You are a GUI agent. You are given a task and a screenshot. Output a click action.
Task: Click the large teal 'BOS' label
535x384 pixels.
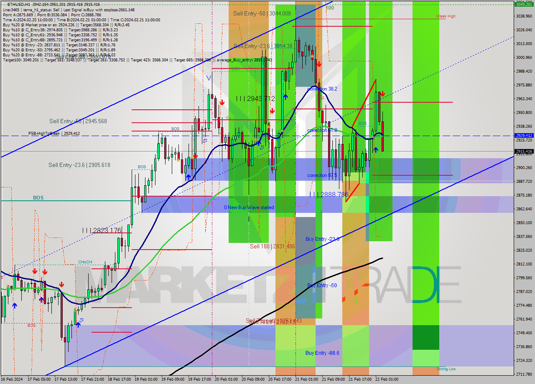pos(38,197)
